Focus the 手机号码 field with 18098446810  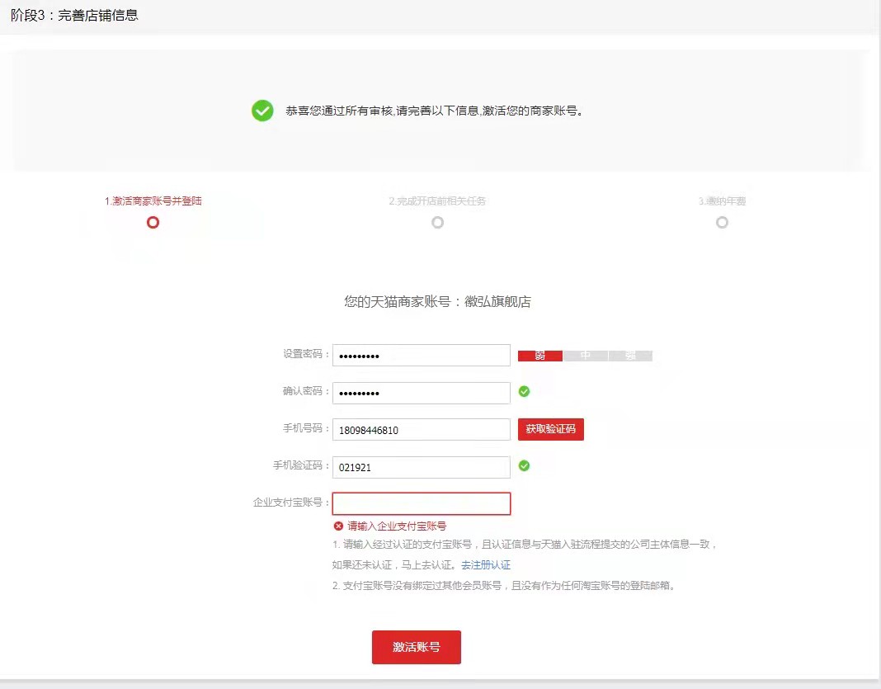pyautogui.click(x=422, y=430)
